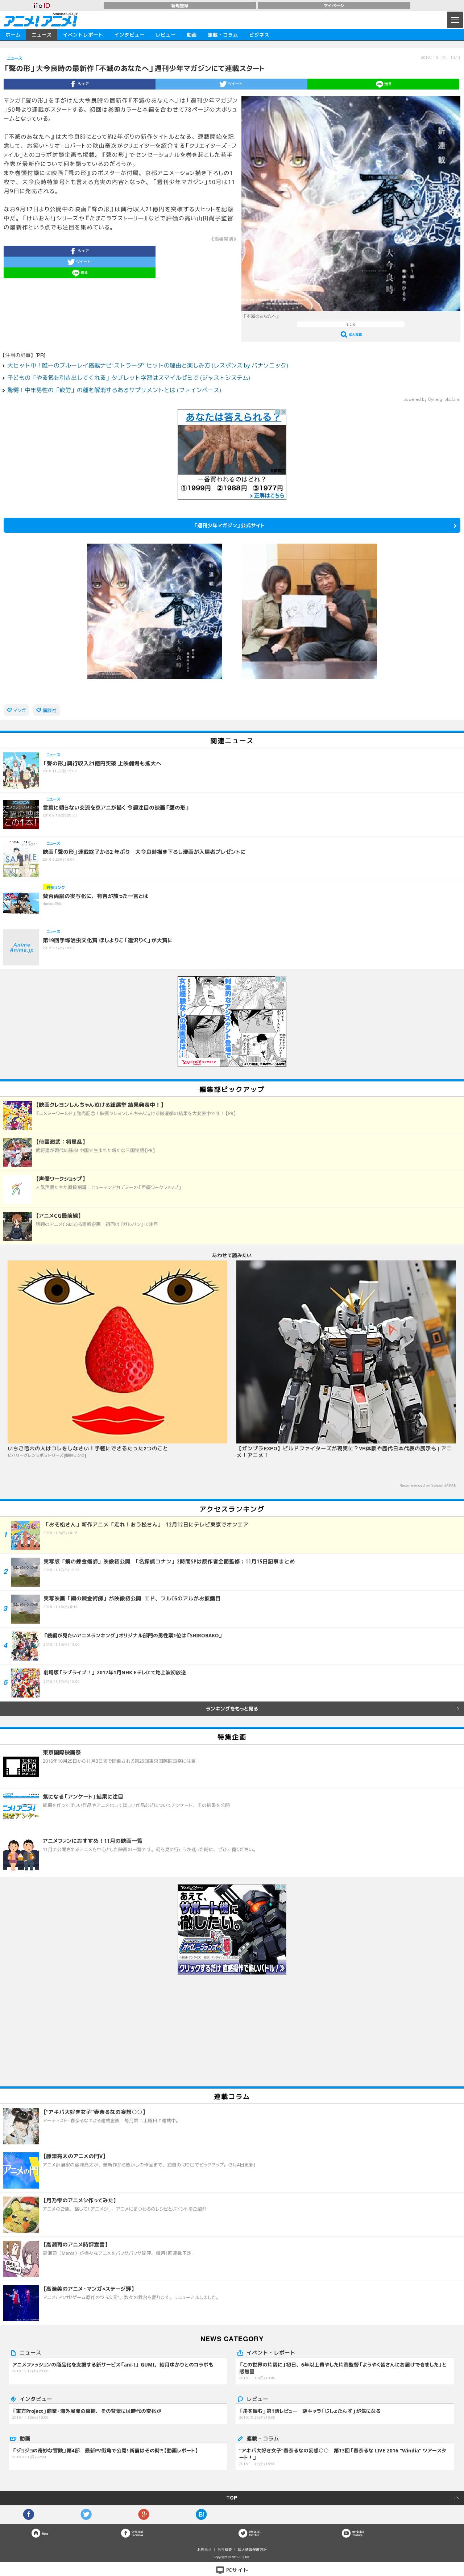Open ranking 2 鋼の錬金術師 名探偵コナン article
Screen dimensions: 464x2576
point(169,1562)
